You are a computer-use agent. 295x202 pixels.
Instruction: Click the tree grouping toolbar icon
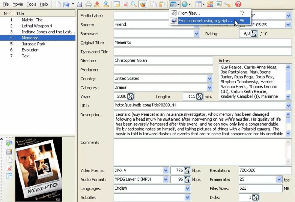point(198,4)
